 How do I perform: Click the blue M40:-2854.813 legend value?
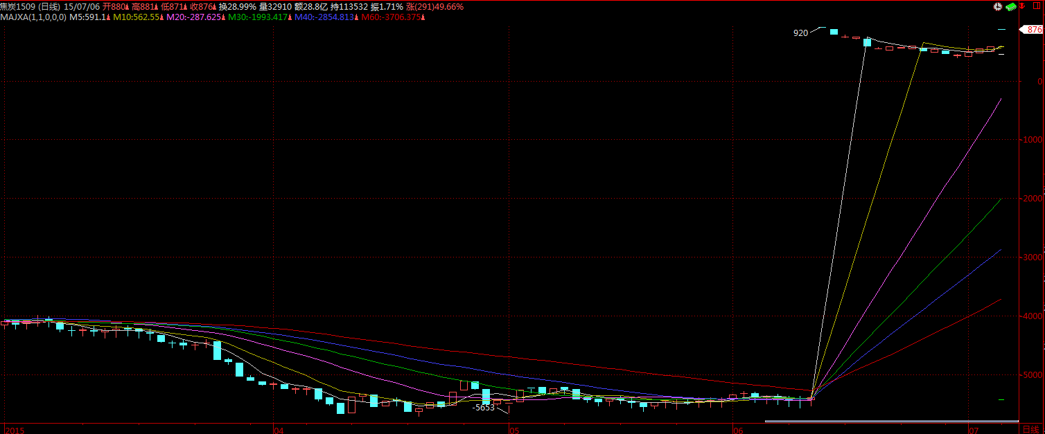(322, 17)
